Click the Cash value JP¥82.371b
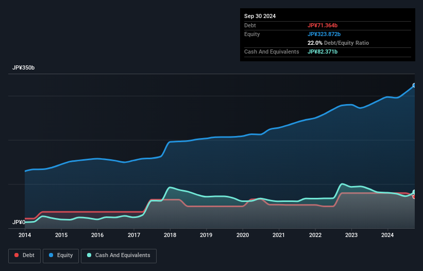 pos(323,52)
